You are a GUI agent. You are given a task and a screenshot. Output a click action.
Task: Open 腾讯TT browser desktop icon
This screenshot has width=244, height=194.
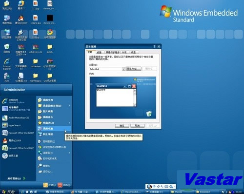[x=21, y=5]
